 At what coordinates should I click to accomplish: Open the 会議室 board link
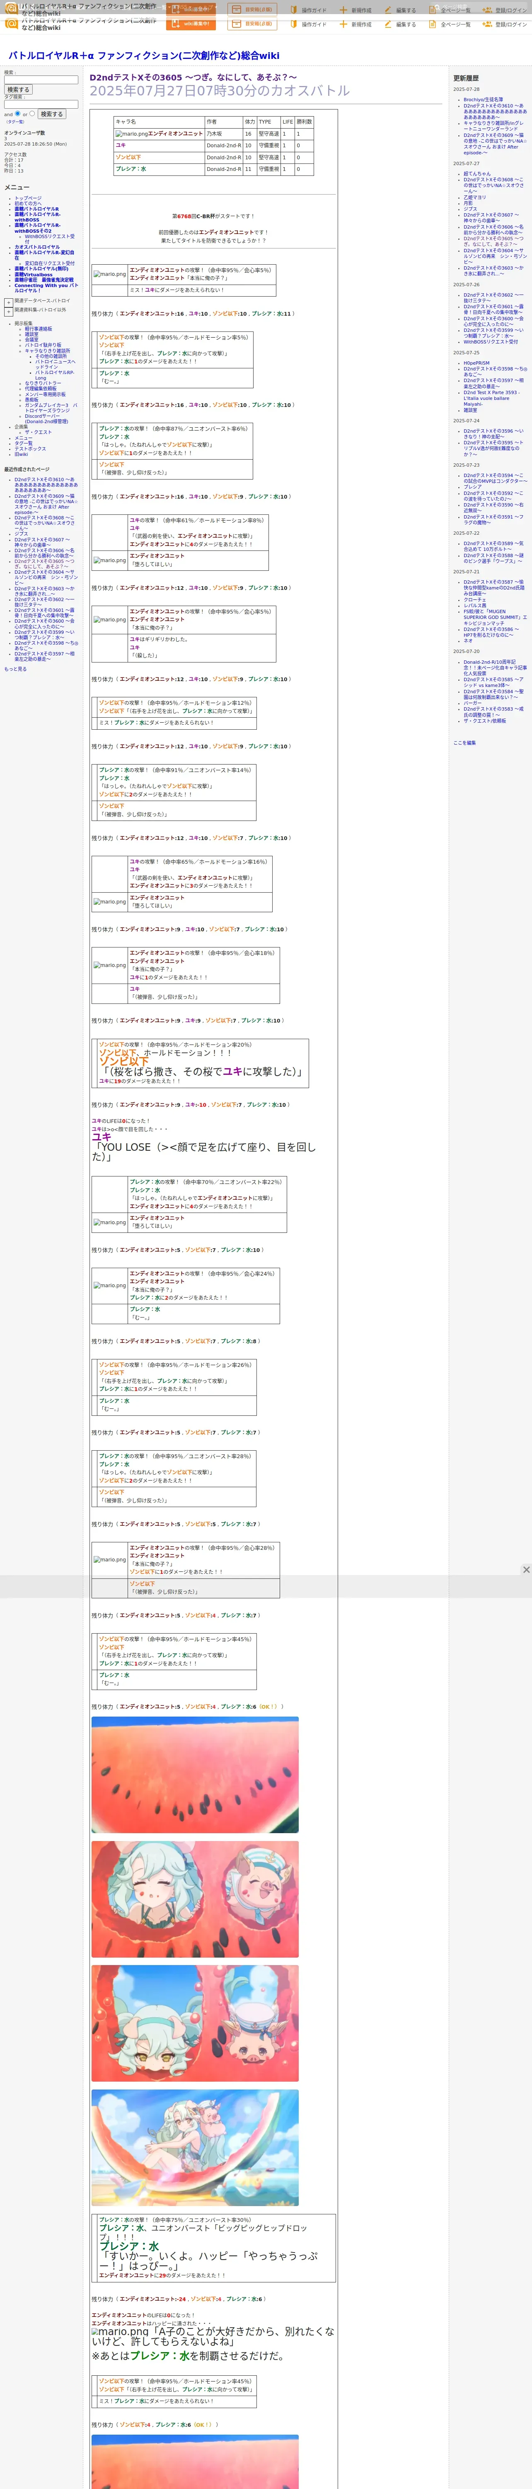click(32, 339)
